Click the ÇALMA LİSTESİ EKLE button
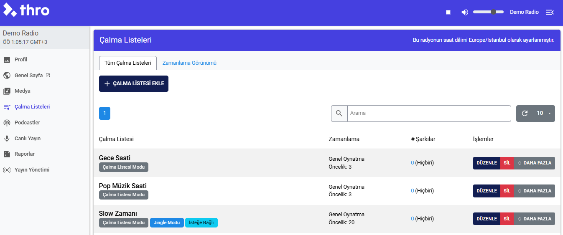The height and width of the screenshot is (235, 563). click(x=134, y=83)
